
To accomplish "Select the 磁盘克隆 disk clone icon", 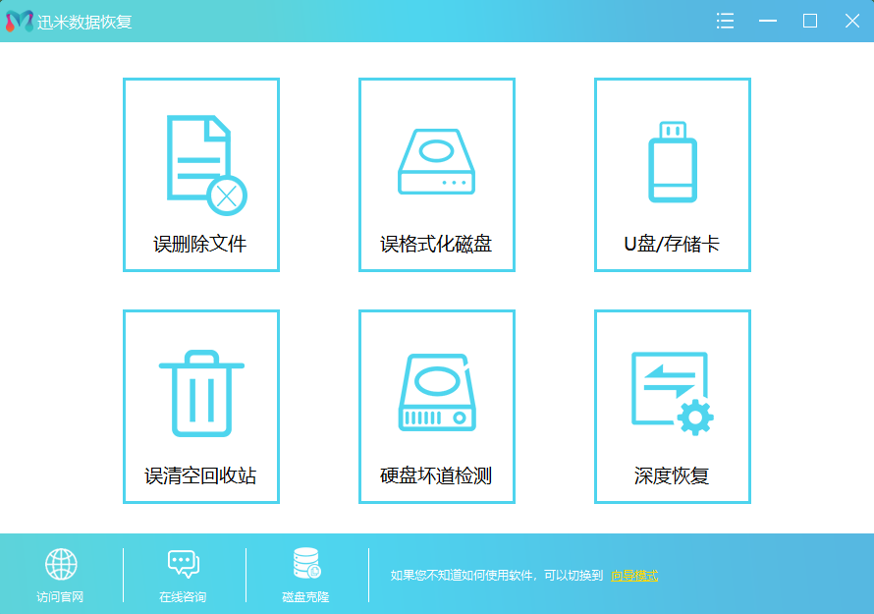I will pos(304,563).
